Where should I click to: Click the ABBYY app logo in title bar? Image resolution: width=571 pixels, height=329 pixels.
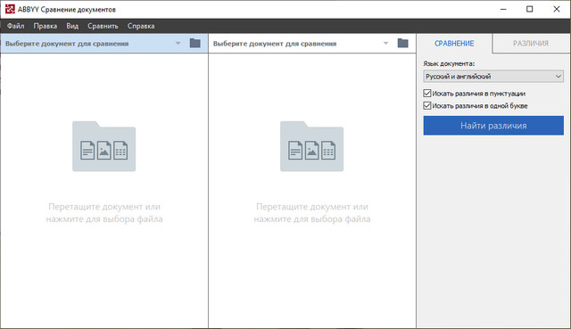tap(10, 9)
